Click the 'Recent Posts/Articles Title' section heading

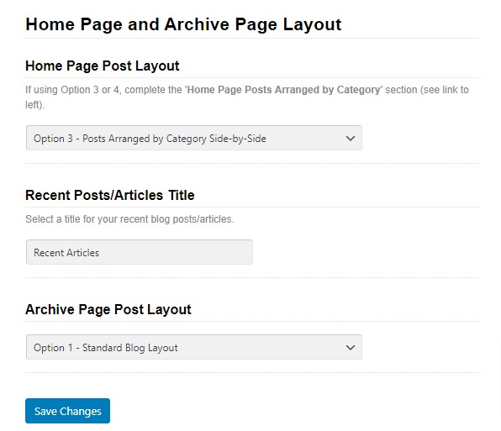pyautogui.click(x=110, y=195)
